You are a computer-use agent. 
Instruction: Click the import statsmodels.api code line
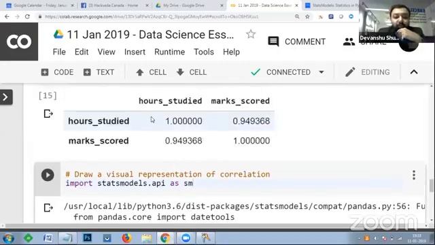129,183
